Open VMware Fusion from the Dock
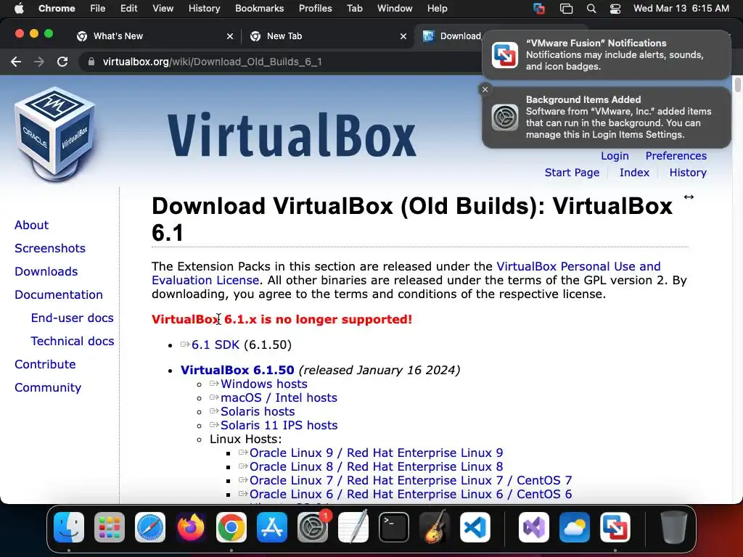The height and width of the screenshot is (557, 743). [x=615, y=527]
